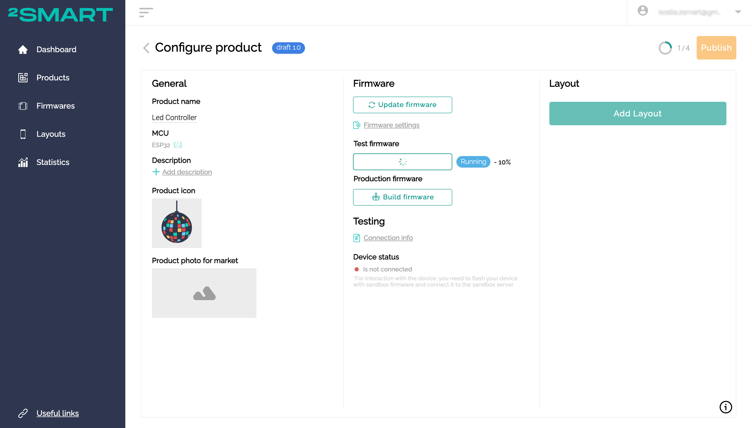The height and width of the screenshot is (428, 752).
Task: Click the user avatar icon
Action: [x=643, y=11]
